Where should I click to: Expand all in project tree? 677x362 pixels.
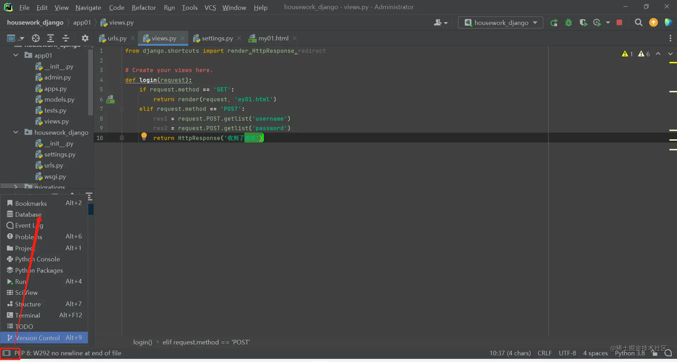(51, 38)
